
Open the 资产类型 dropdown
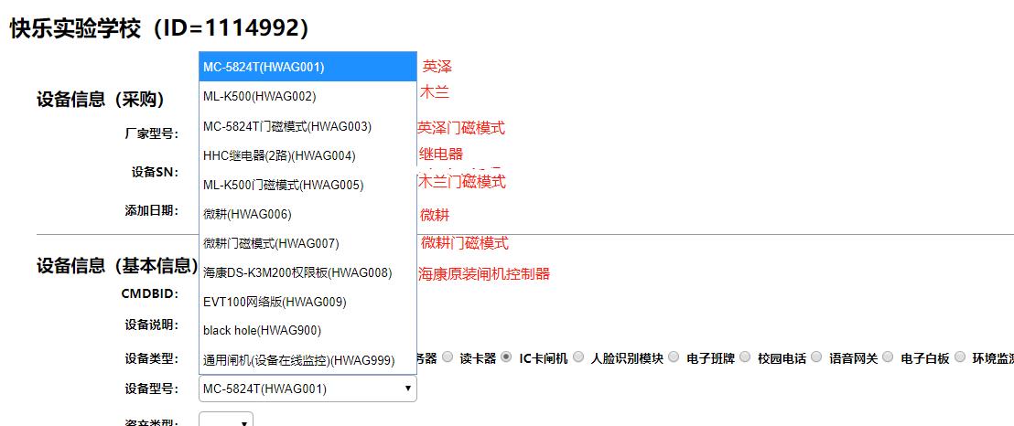226,421
